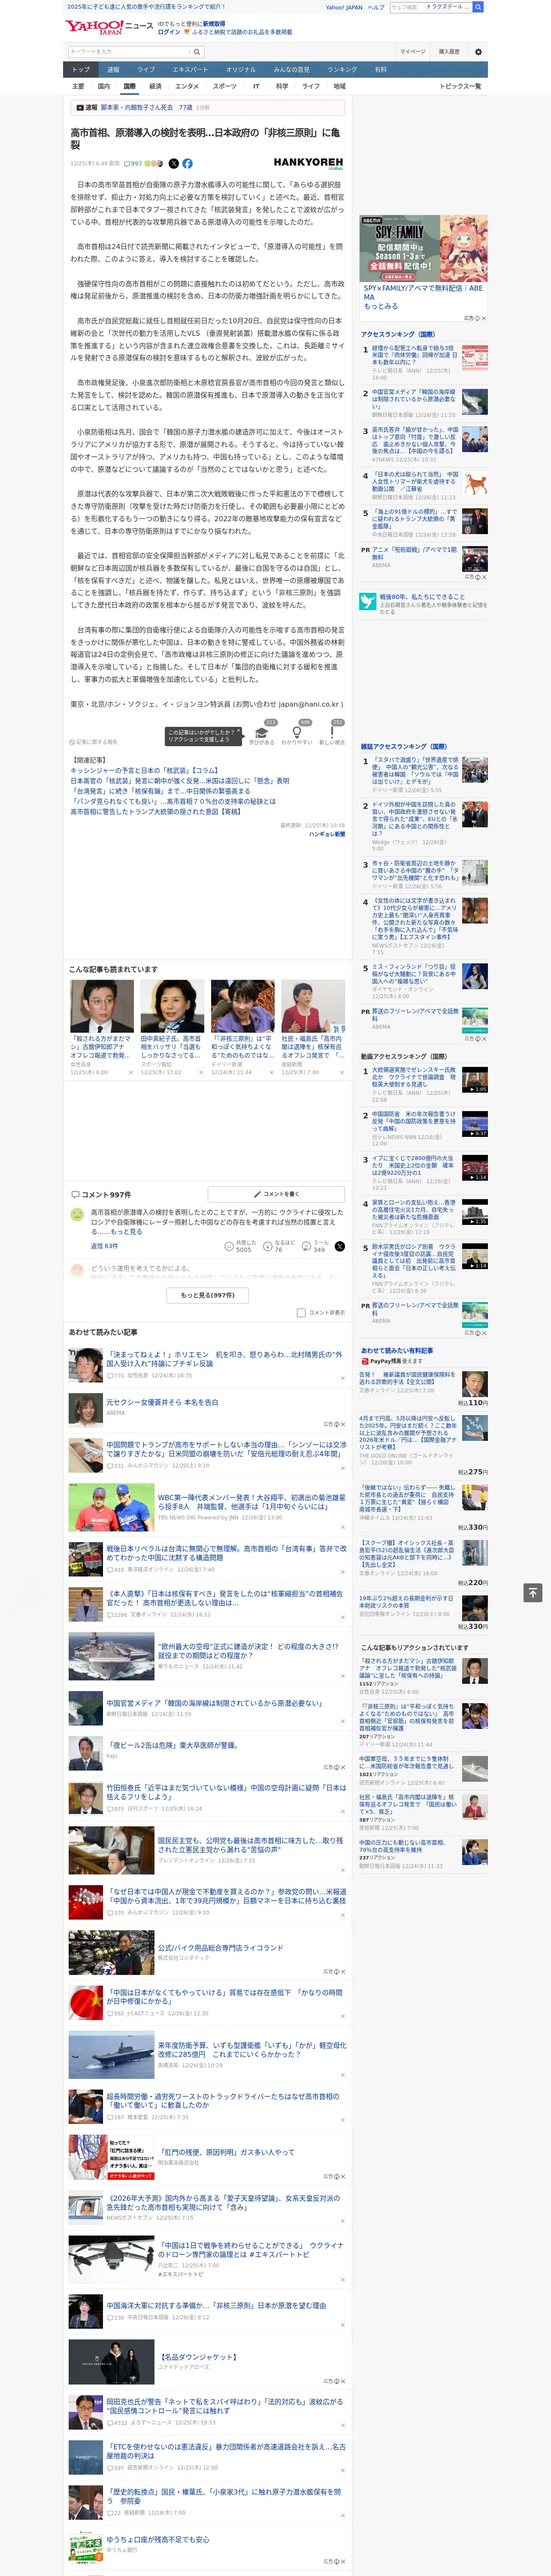
Task: Open the ヘルプ link in header
Action: coord(376,7)
